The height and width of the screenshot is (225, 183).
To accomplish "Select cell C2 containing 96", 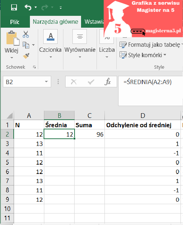I will pos(89,134).
